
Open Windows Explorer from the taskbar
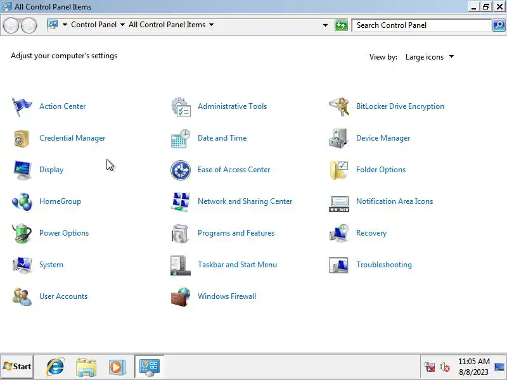86,367
